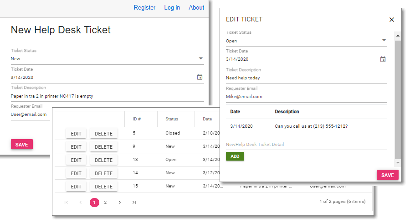Open calendar picker in New Help Desk Ticket form
Screen dimensions: 410x224
tap(200, 77)
